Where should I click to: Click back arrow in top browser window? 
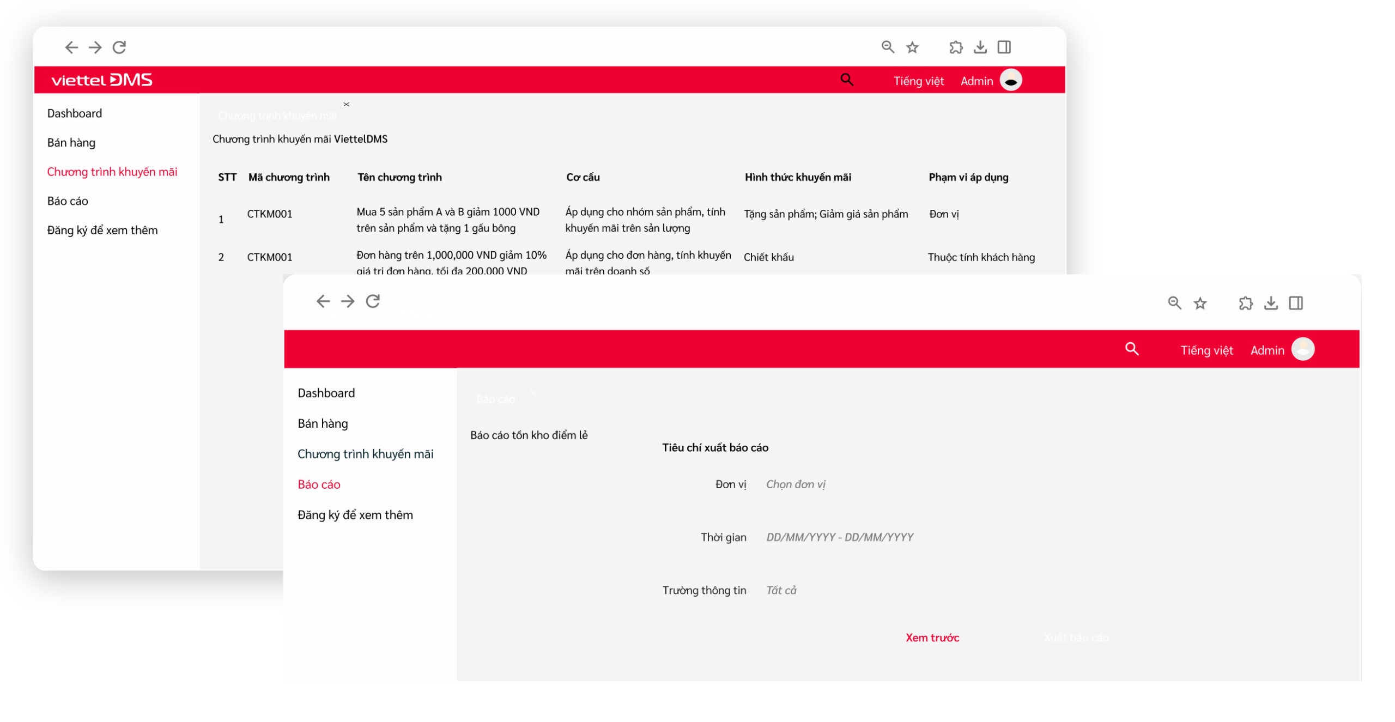tap(71, 47)
